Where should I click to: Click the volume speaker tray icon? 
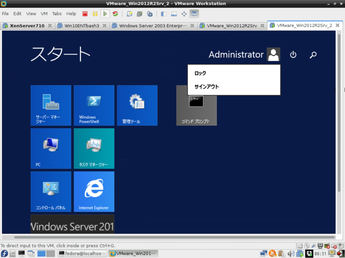(x=291, y=253)
